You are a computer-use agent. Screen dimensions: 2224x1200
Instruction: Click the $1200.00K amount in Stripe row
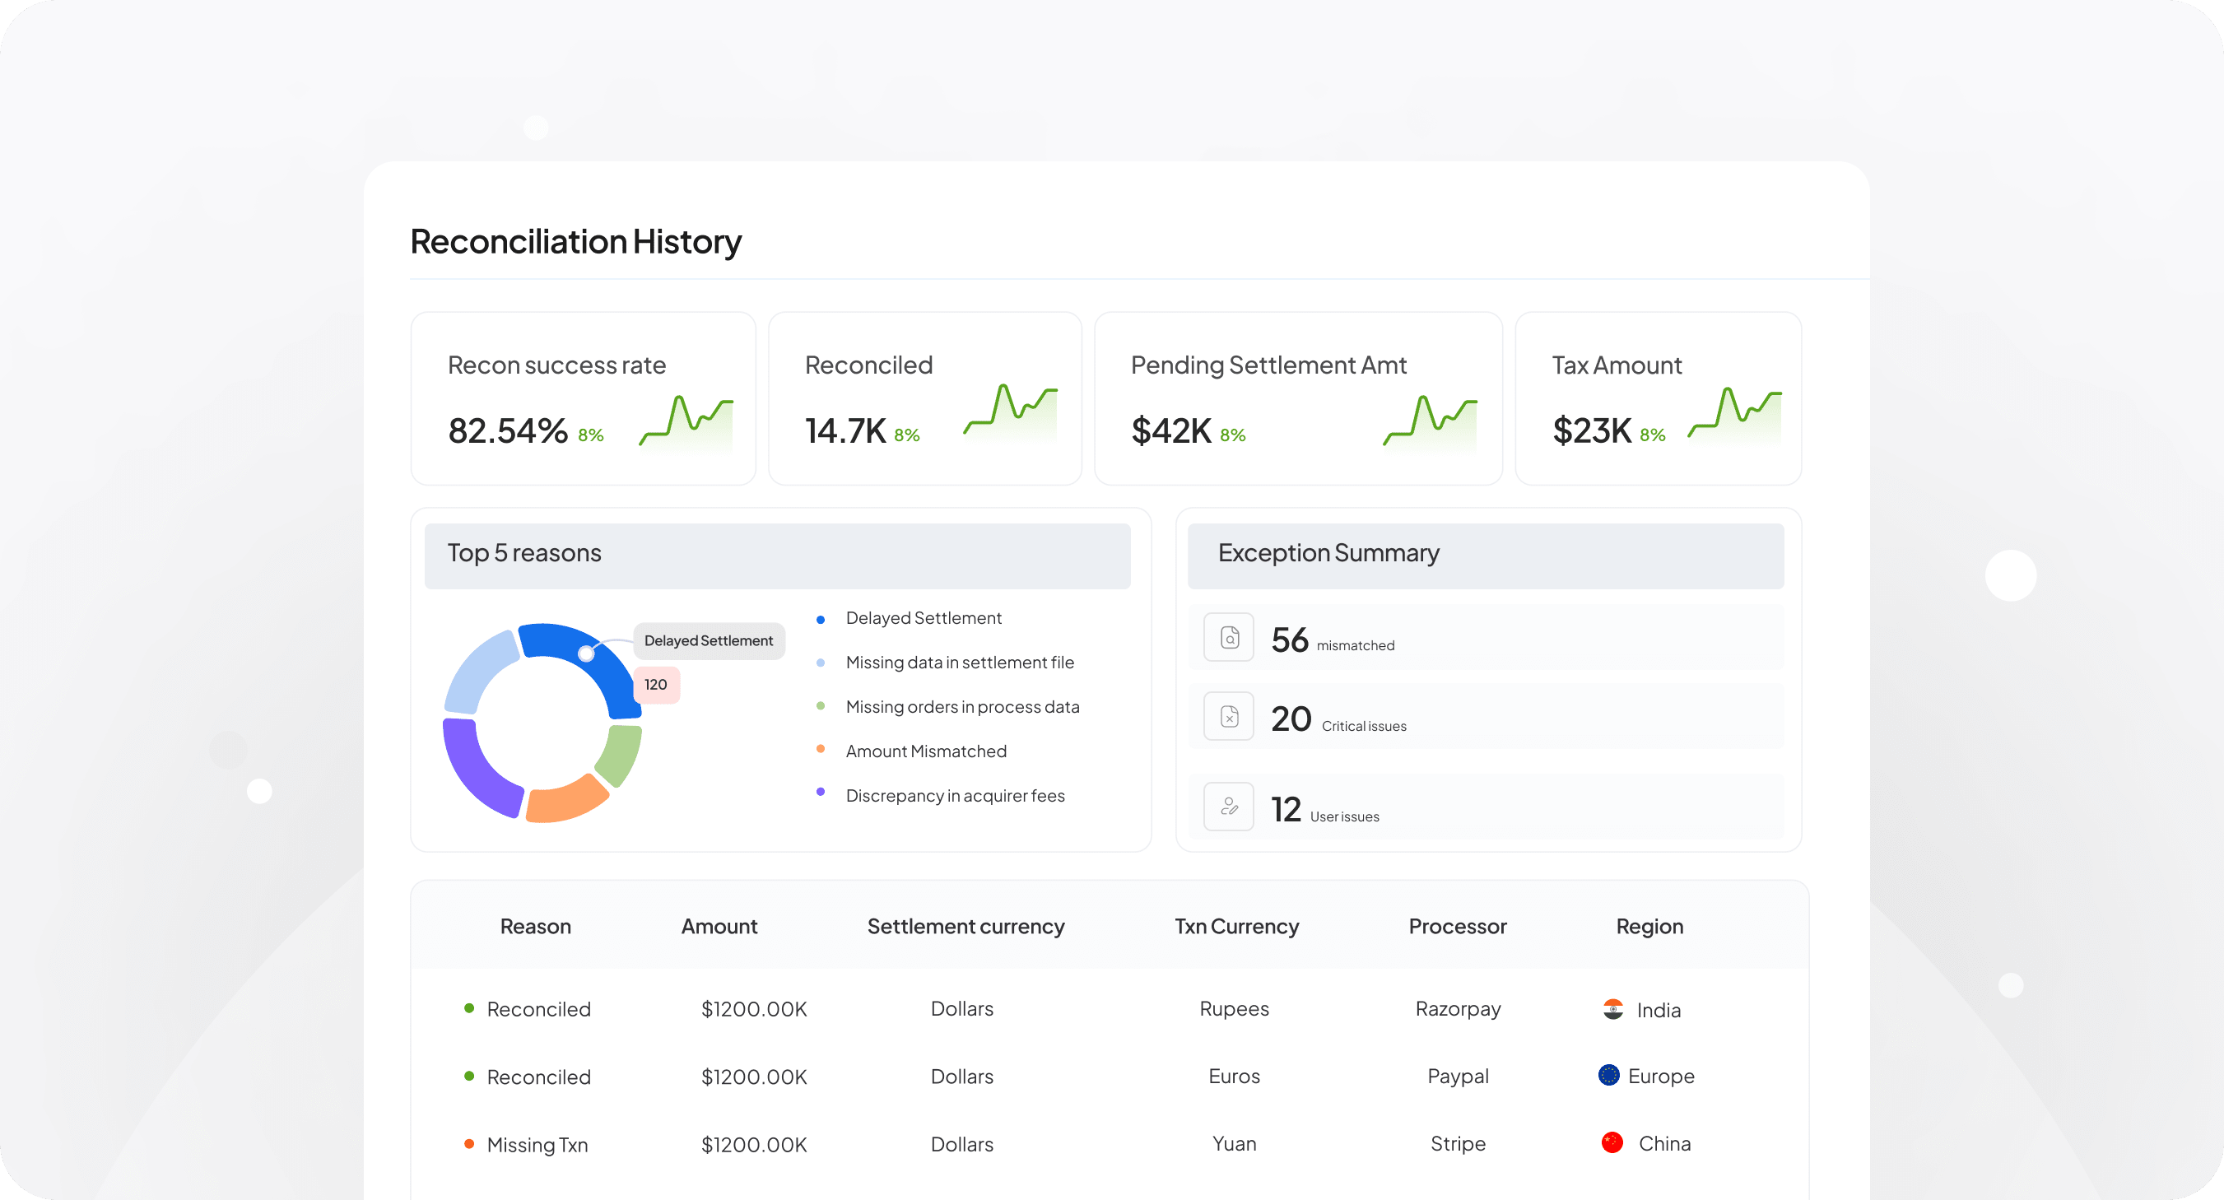tap(754, 1145)
